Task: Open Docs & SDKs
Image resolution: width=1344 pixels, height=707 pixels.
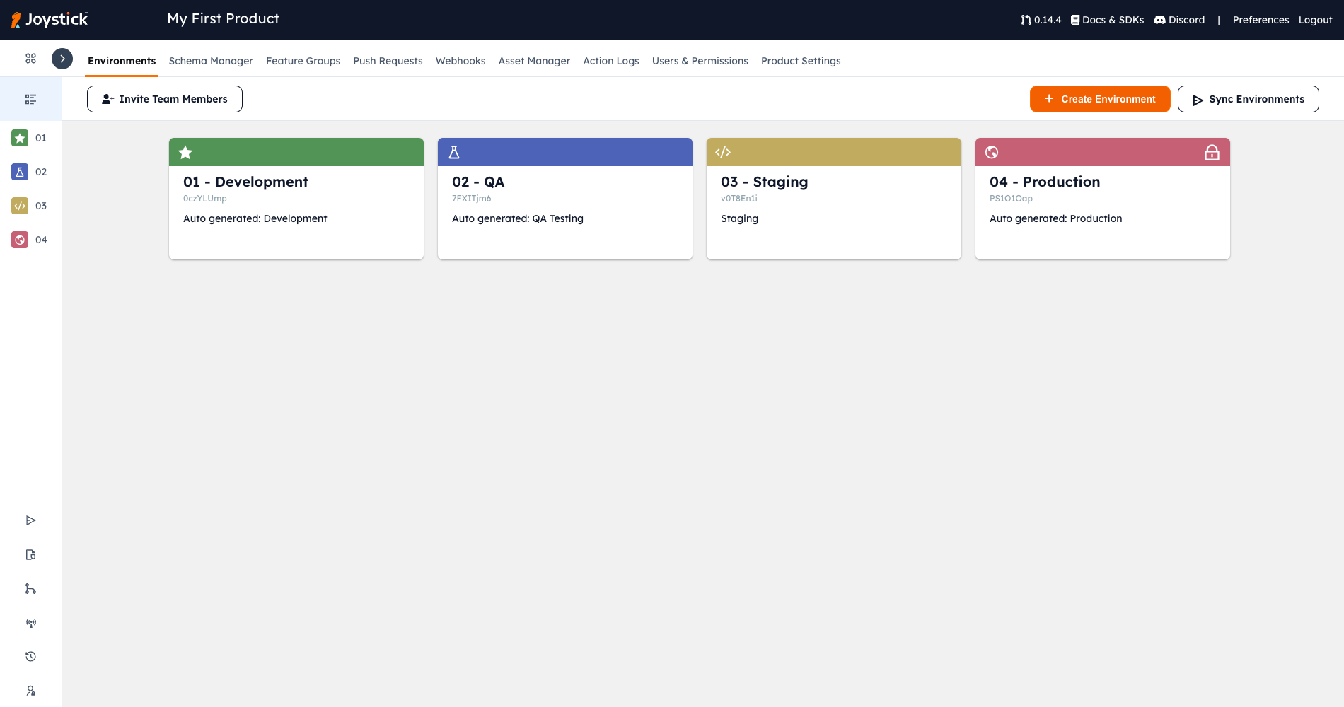Action: [1107, 20]
